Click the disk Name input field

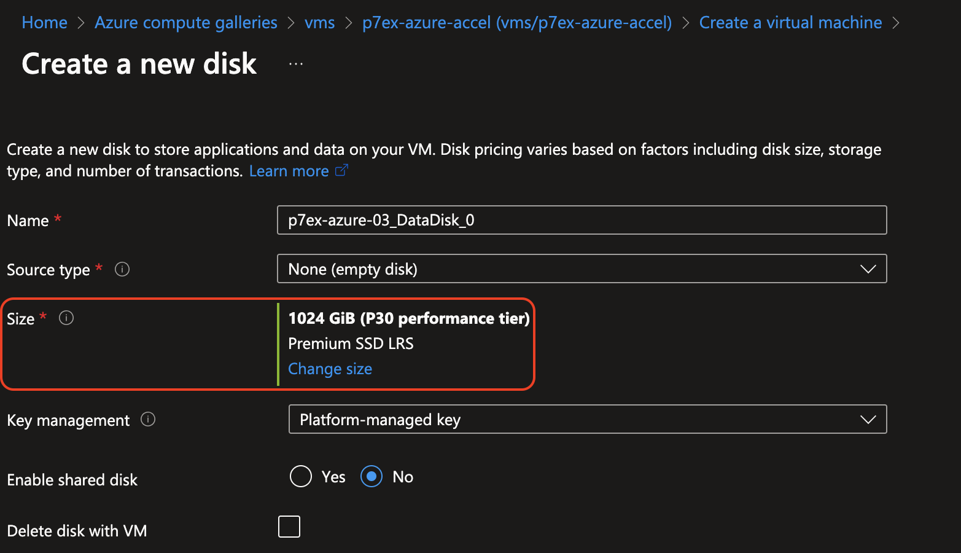click(x=582, y=220)
